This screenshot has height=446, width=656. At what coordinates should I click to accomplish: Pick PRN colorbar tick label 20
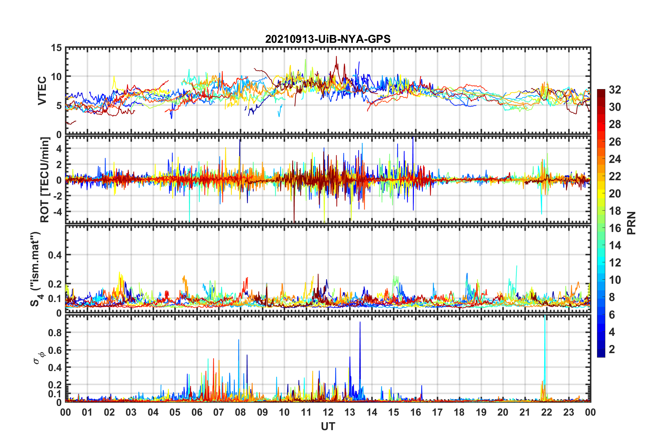point(615,193)
